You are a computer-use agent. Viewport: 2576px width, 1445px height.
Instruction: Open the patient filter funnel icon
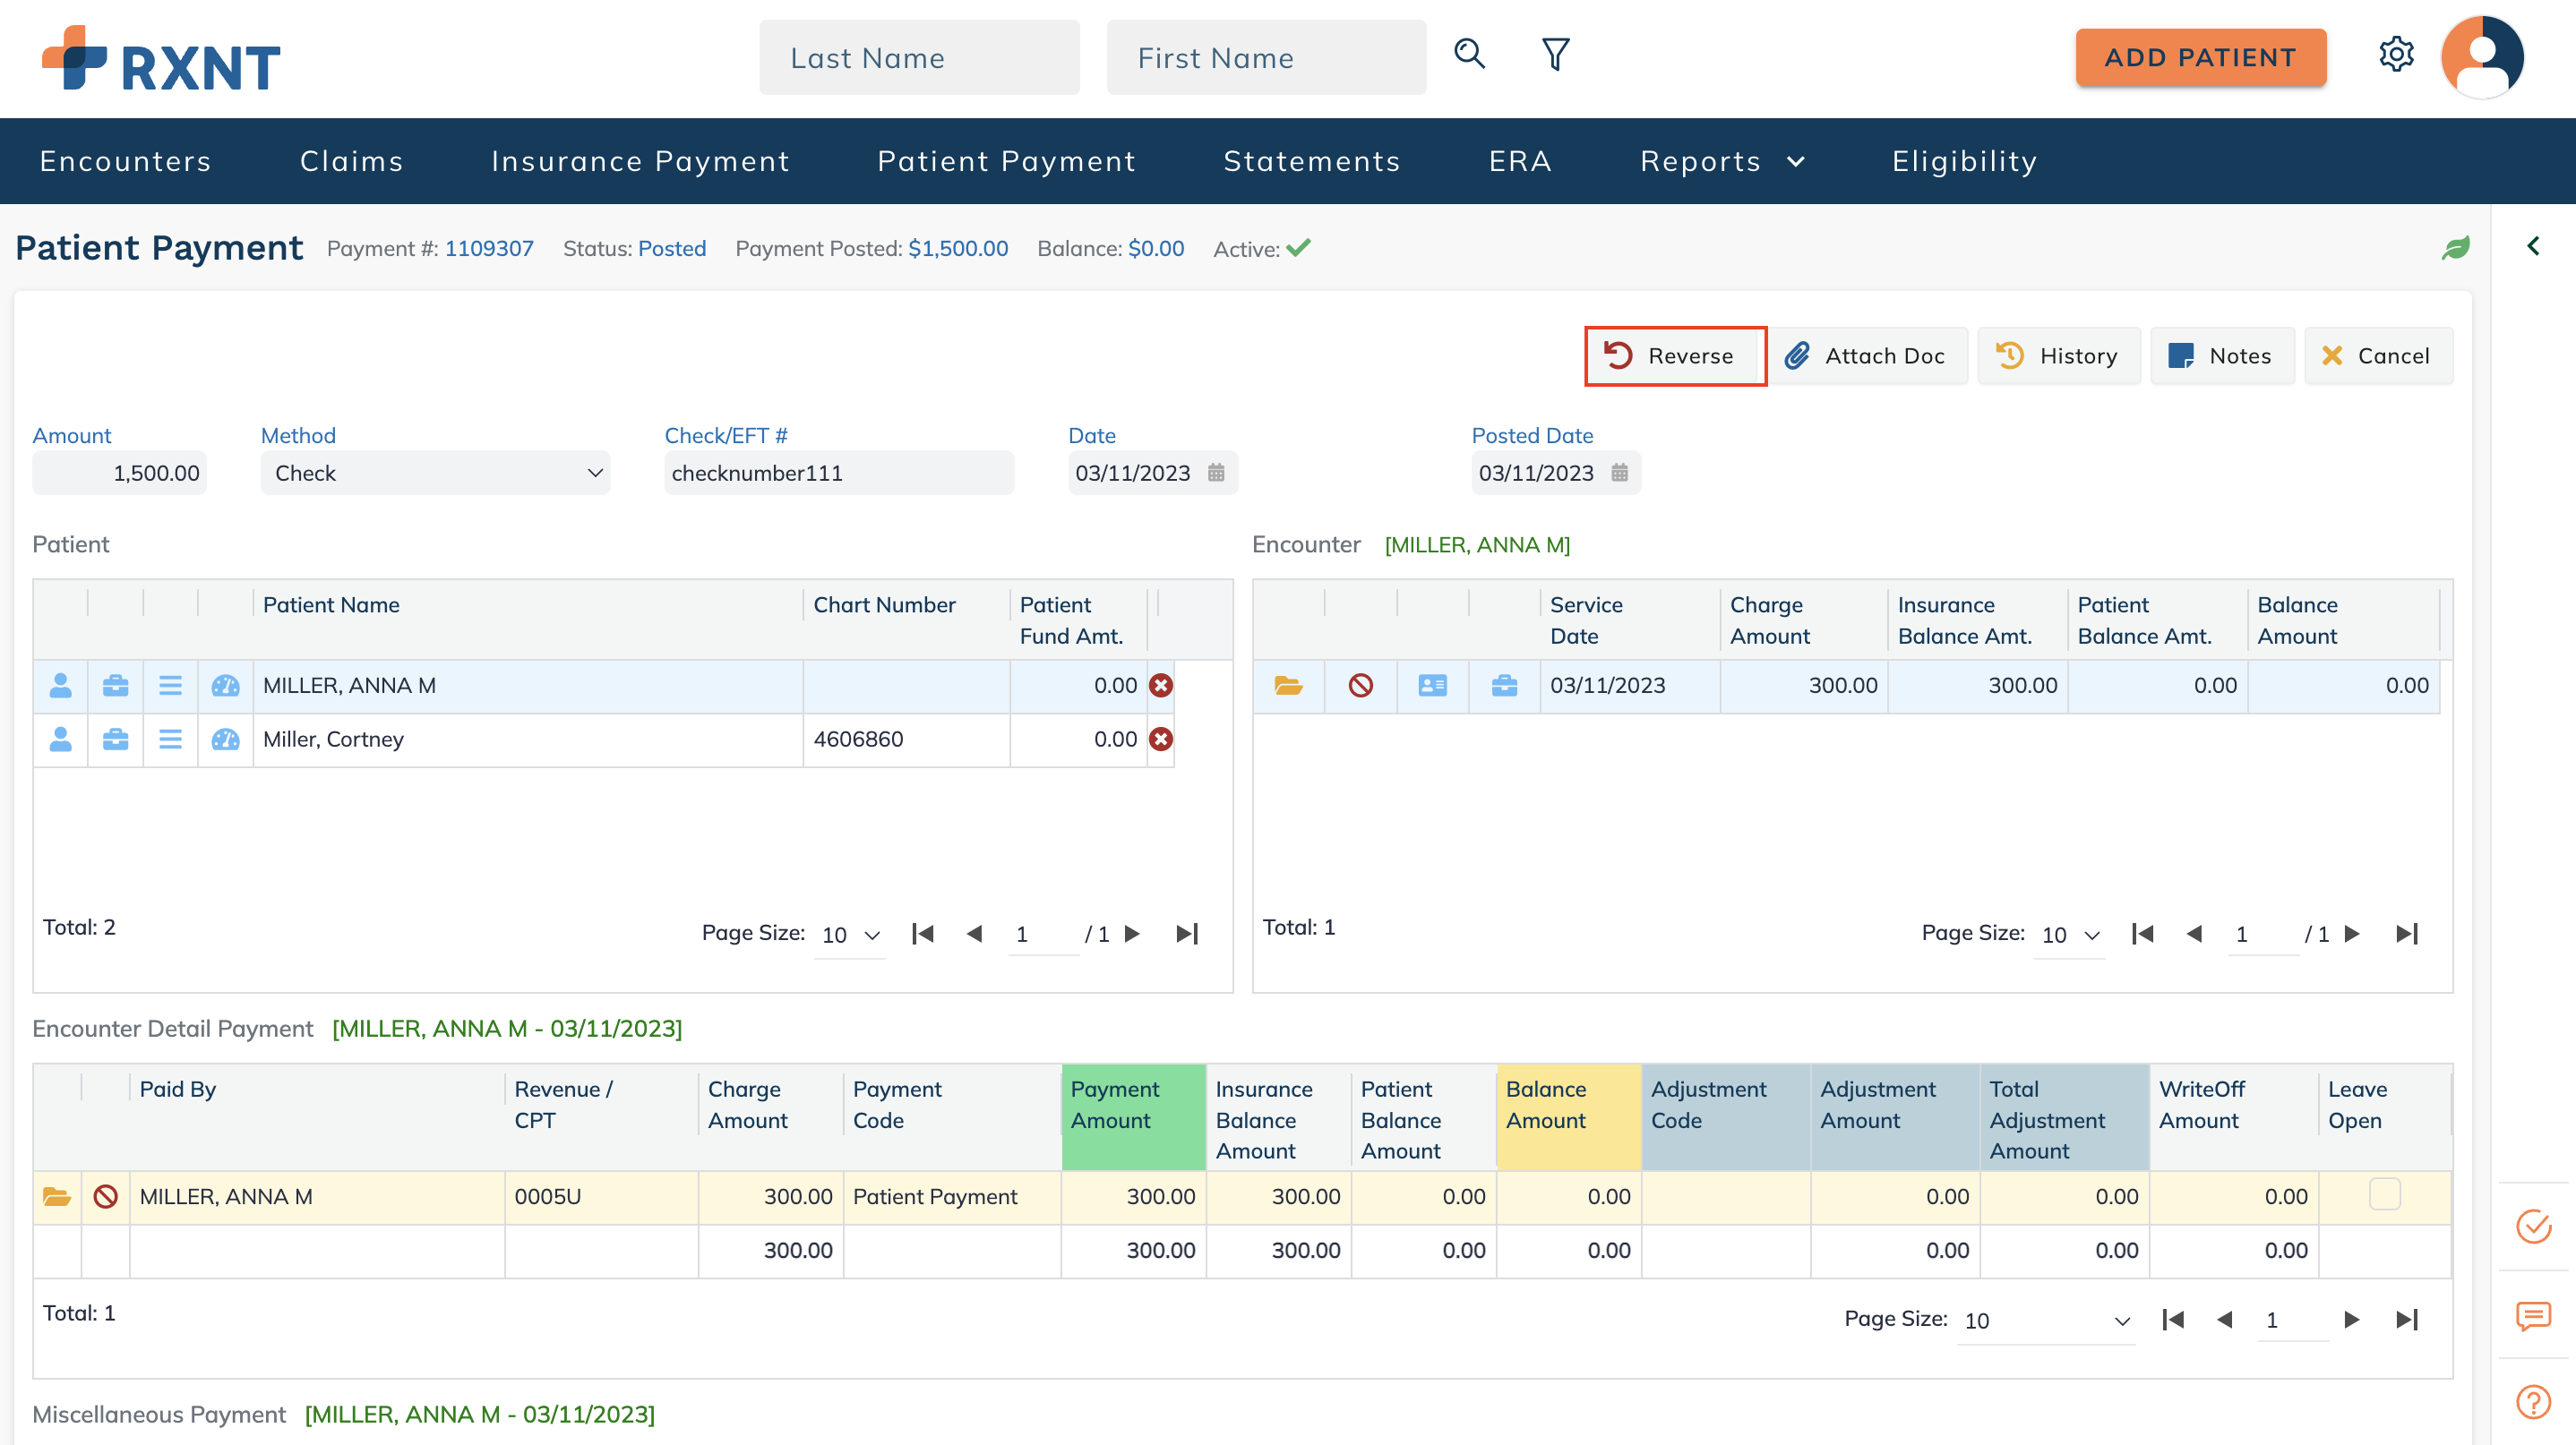(1556, 54)
